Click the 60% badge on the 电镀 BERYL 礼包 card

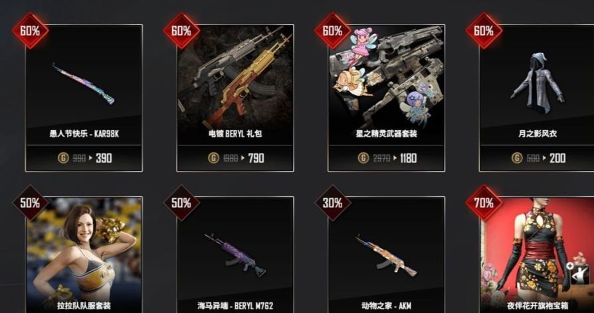[181, 31]
